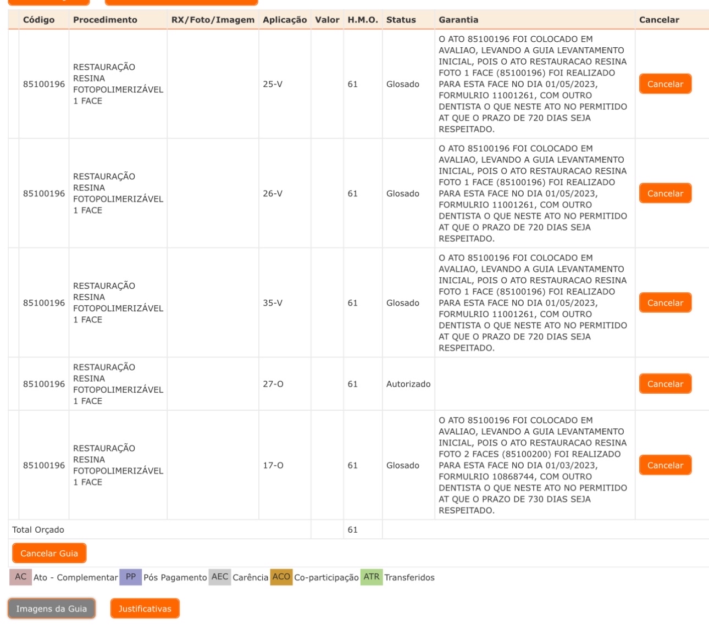Click the PP legend swatch
The image size is (709, 636).
[131, 577]
